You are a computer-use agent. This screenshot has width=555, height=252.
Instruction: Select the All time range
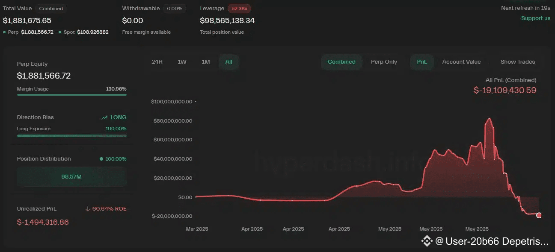[x=229, y=62]
